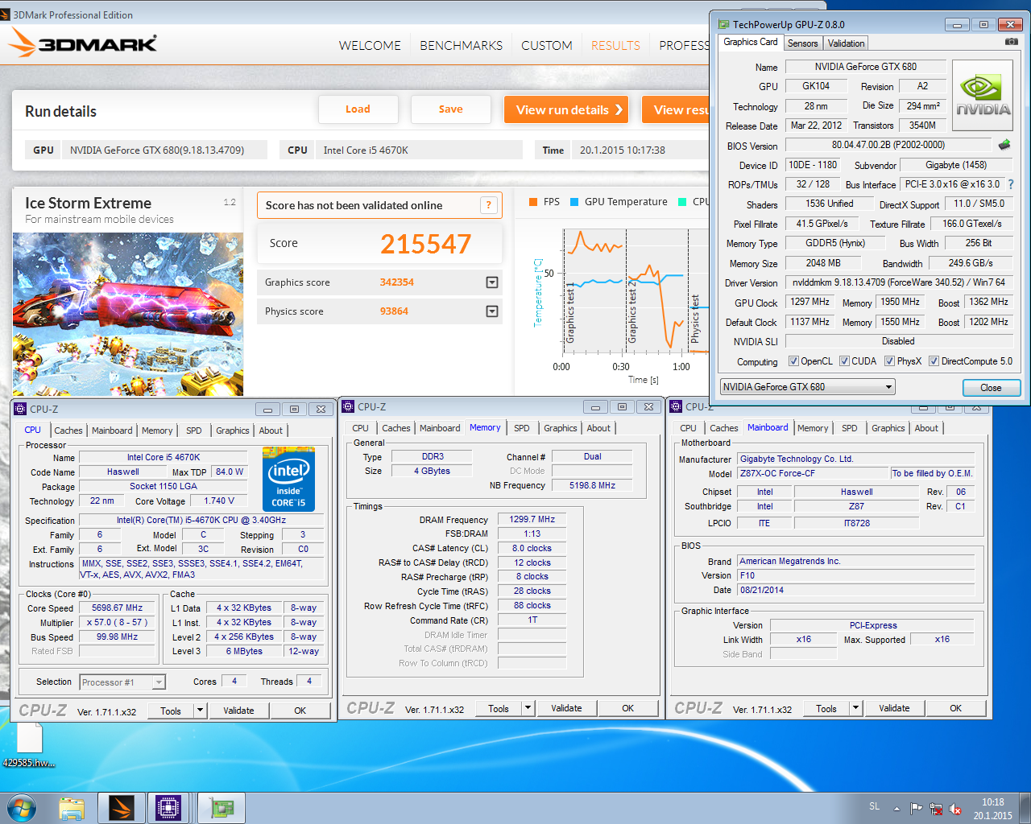Click the network tray icon
This screenshot has width=1031, height=824.
(936, 808)
